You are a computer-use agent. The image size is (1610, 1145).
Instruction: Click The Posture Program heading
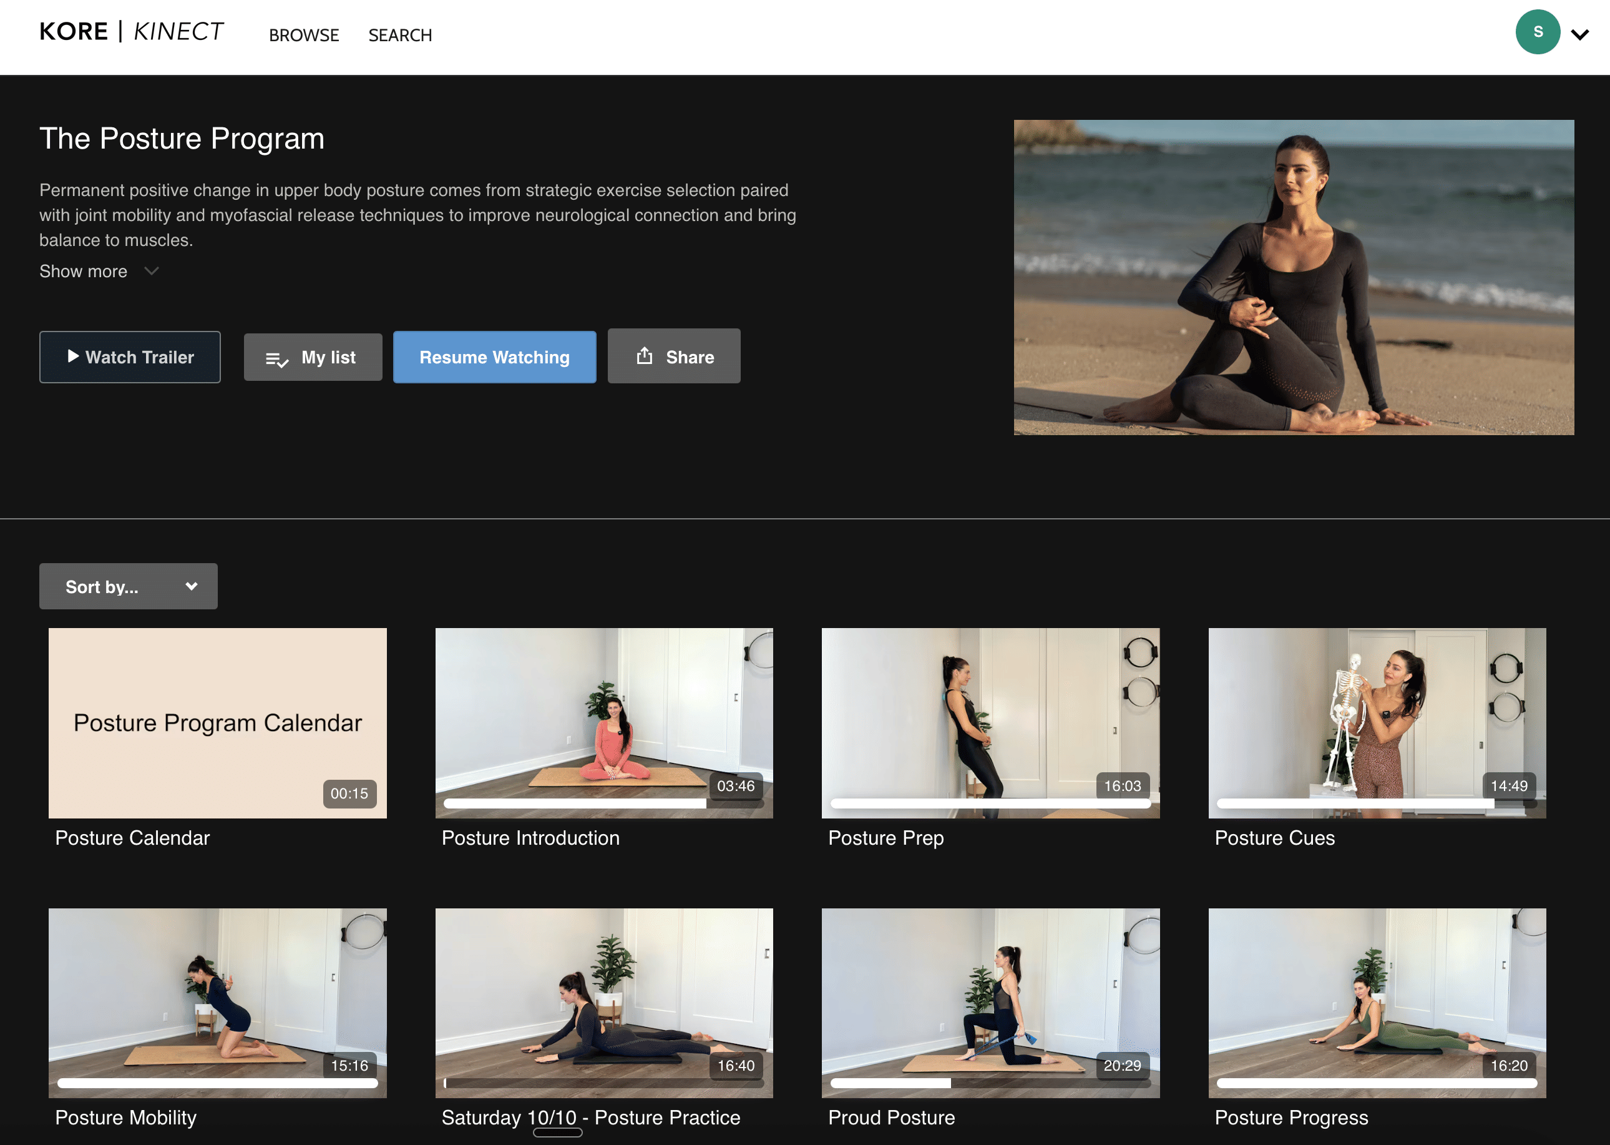click(x=182, y=139)
